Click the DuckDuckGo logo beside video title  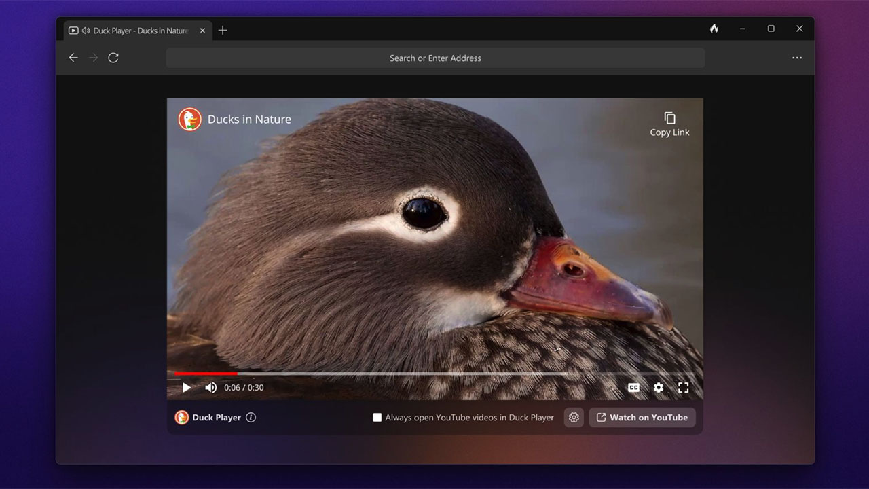coord(189,120)
